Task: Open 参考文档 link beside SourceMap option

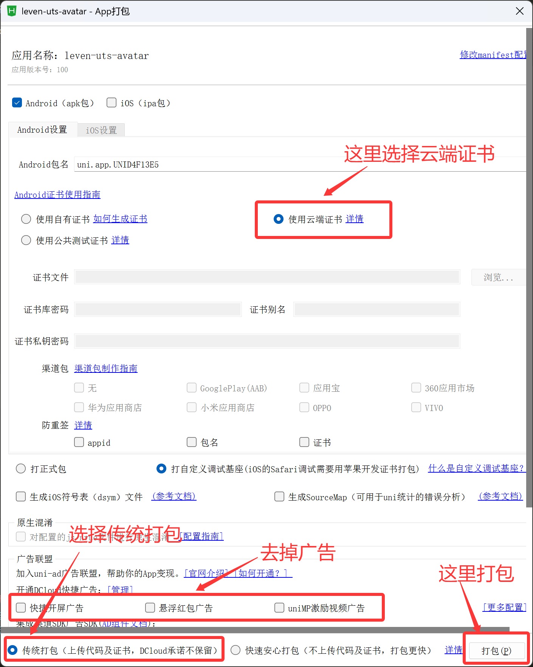Action: (500, 496)
